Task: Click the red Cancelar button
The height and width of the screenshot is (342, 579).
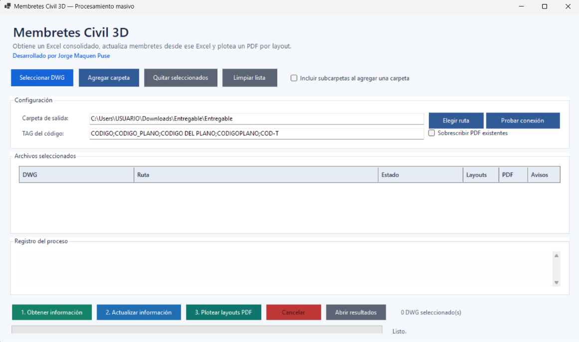Action: tap(294, 313)
